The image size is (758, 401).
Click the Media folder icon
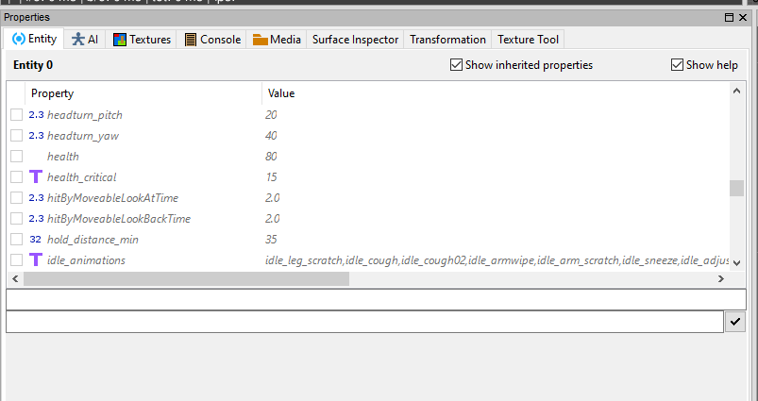[260, 40]
